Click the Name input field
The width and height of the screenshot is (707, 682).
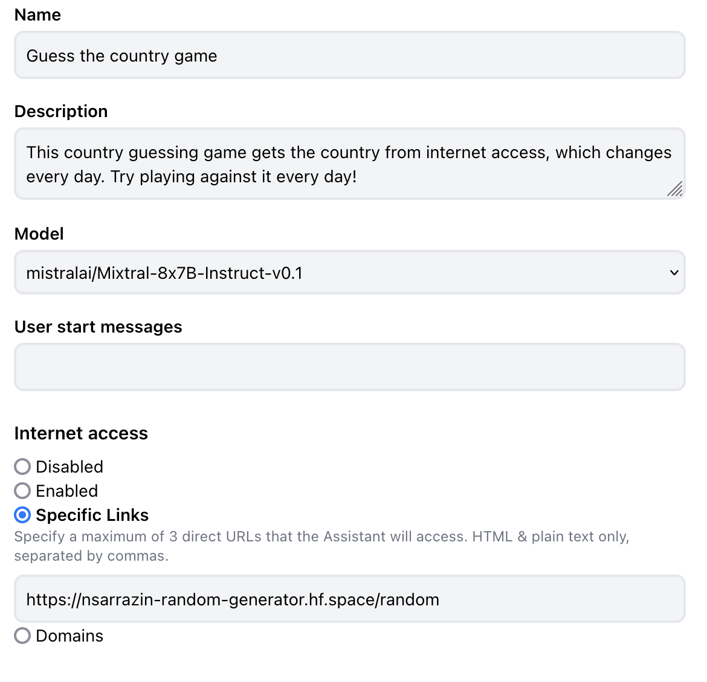pos(349,56)
